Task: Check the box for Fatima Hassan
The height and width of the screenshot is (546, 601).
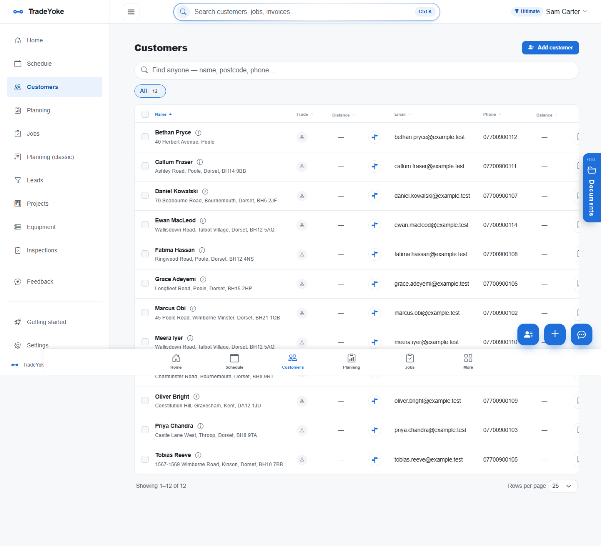Action: tap(145, 254)
